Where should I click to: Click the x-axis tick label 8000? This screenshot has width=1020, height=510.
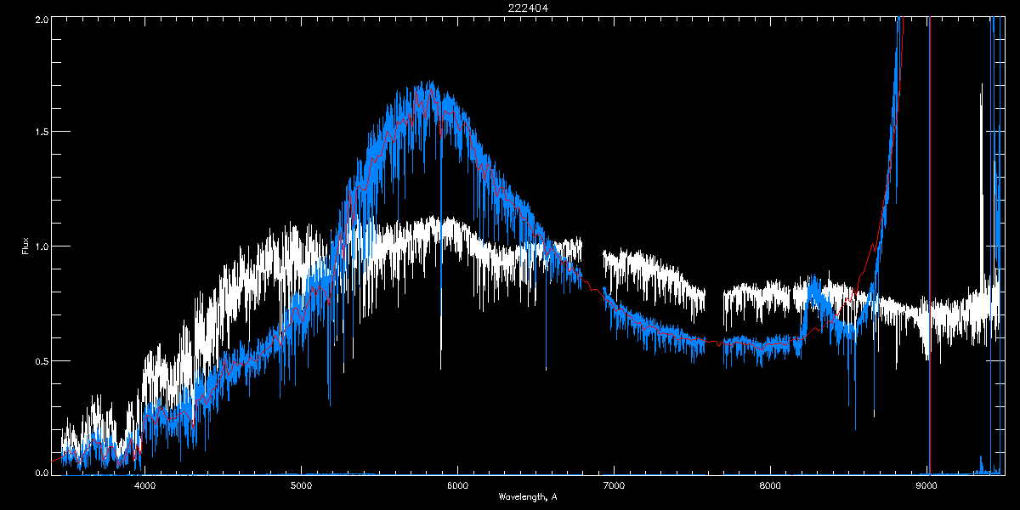click(x=770, y=485)
